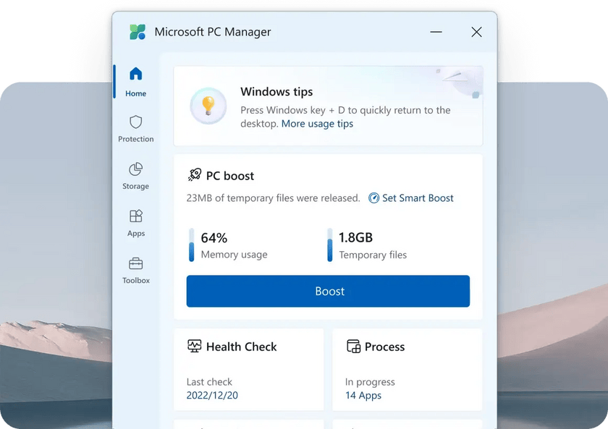Viewport: 608px width, 429px height.
Task: Open the Toolbox icon in the sidebar
Action: [135, 263]
